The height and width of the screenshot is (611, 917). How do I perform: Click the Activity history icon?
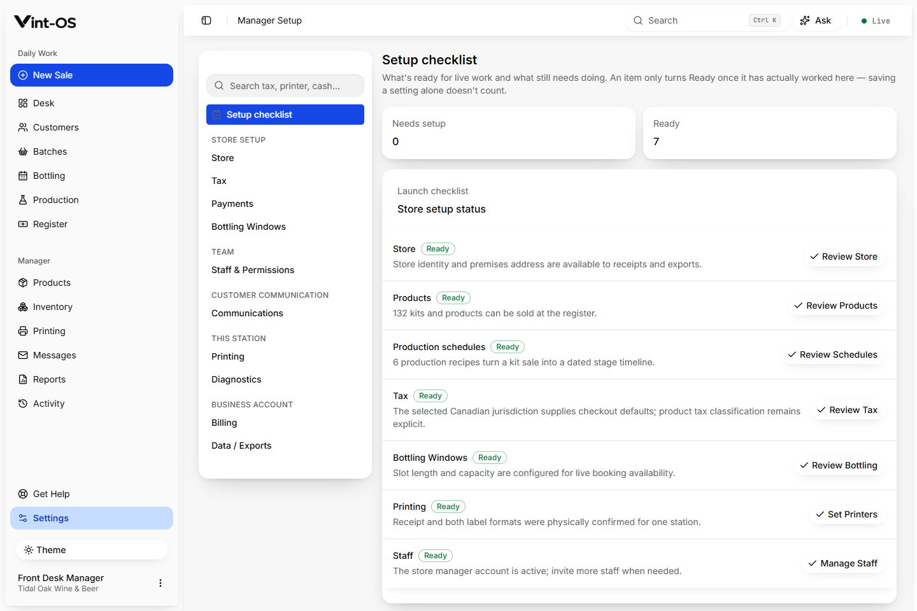(x=23, y=404)
